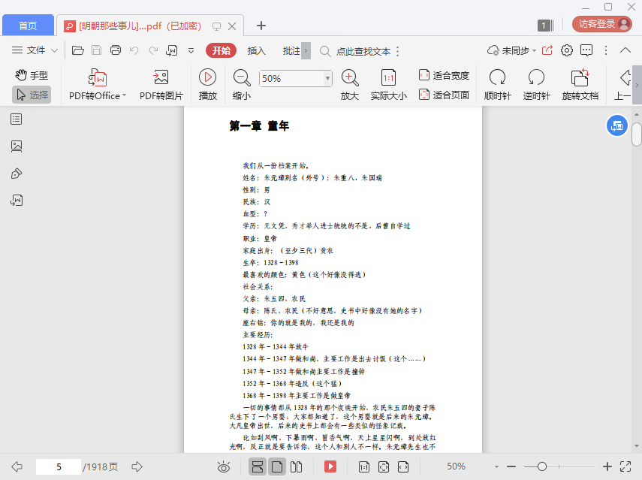Click 访客登录 guest login button
This screenshot has width=642, height=480.
click(602, 24)
